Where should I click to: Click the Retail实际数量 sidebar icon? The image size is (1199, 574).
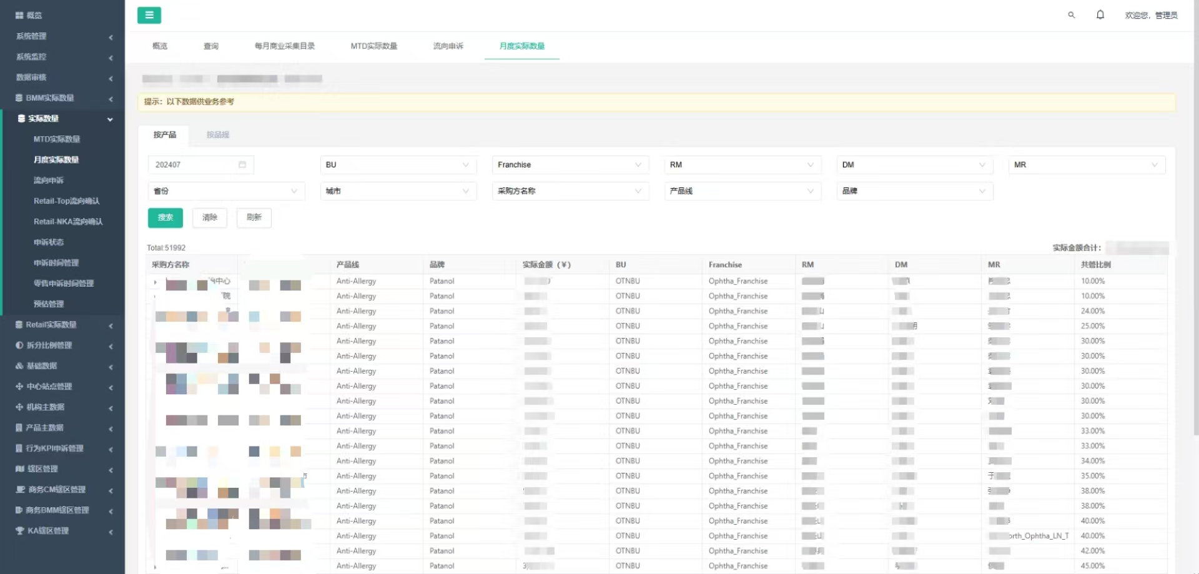tap(19, 324)
